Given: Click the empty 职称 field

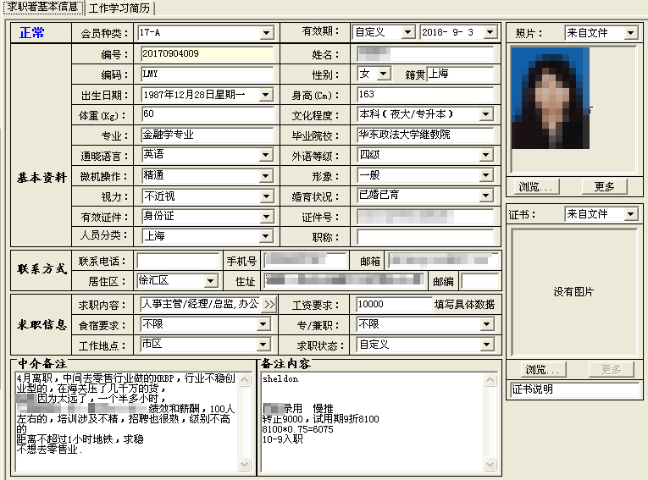Looking at the screenshot, I should pyautogui.click(x=425, y=237).
